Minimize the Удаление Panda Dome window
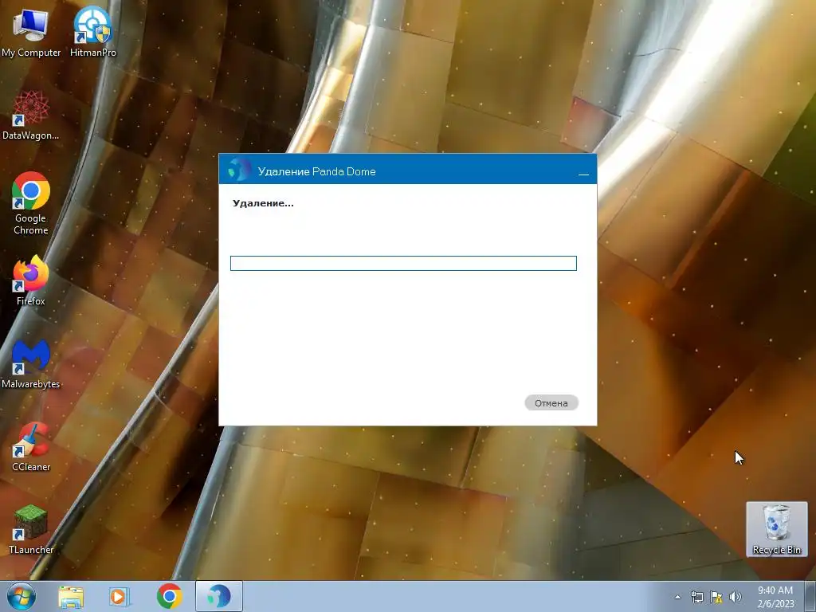Screen dimensions: 816x612 click(583, 175)
